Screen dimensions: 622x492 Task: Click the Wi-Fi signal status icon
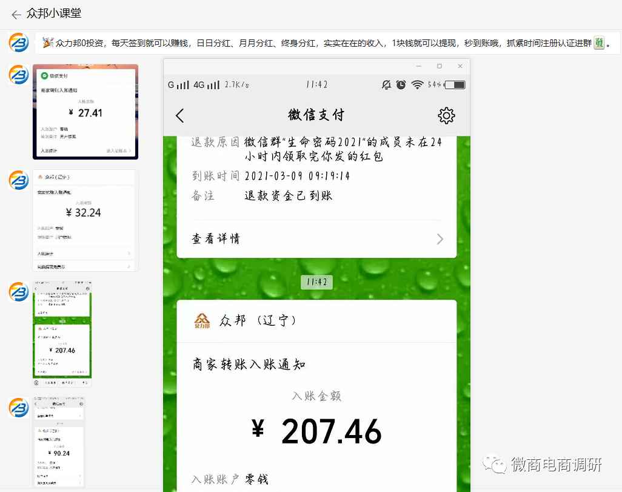(x=417, y=85)
